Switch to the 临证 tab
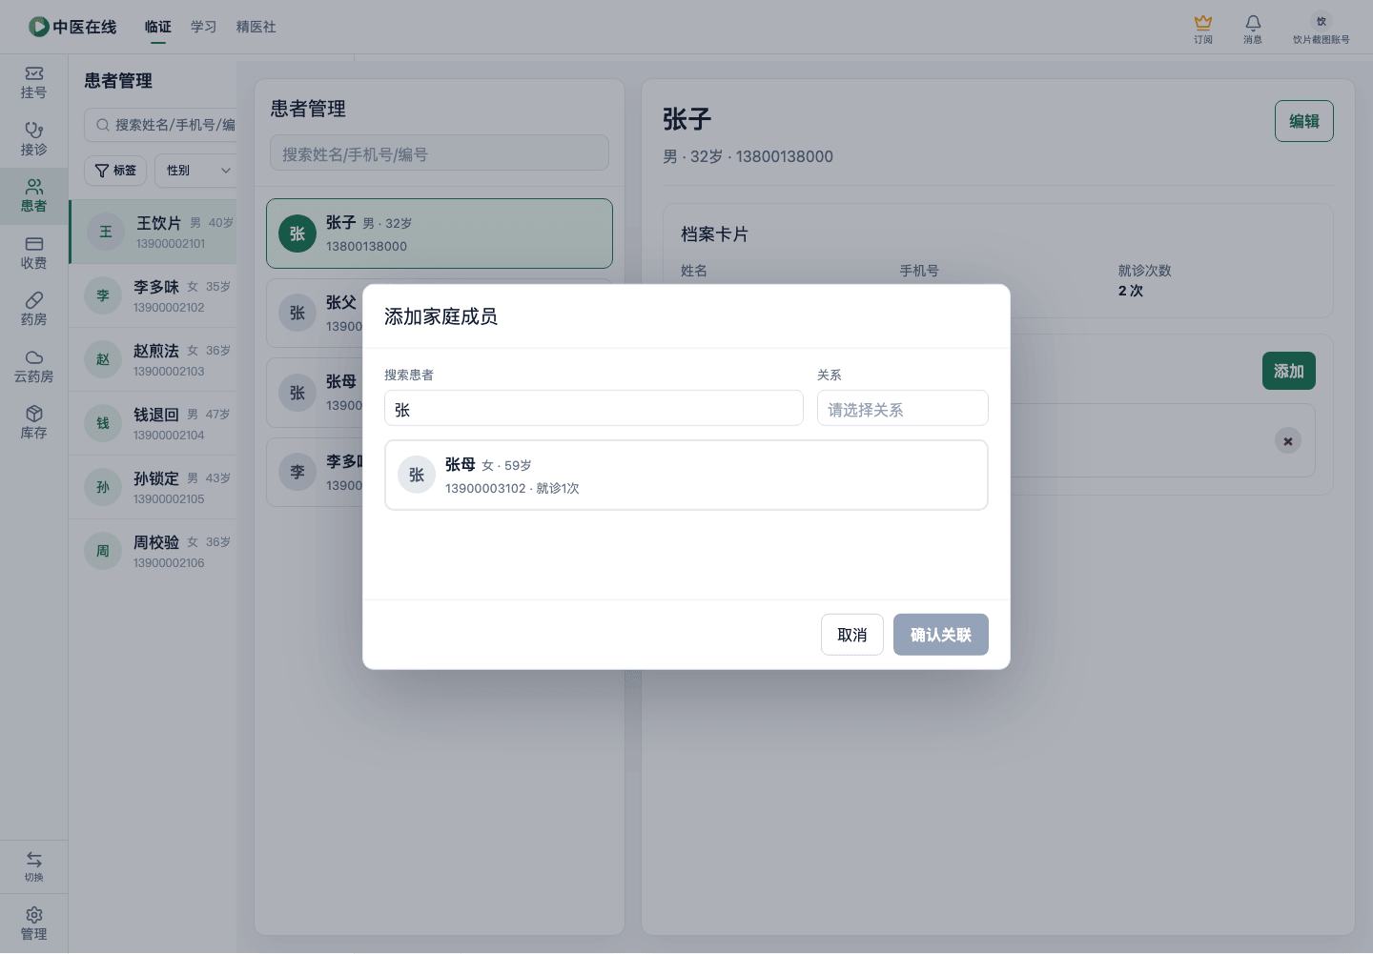This screenshot has width=1373, height=954. 158,27
